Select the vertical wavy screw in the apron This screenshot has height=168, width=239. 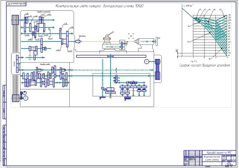pos(103,73)
